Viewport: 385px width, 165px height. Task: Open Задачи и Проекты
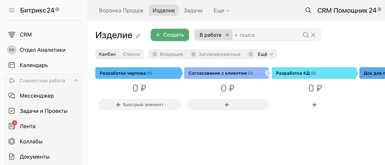pyautogui.click(x=43, y=111)
